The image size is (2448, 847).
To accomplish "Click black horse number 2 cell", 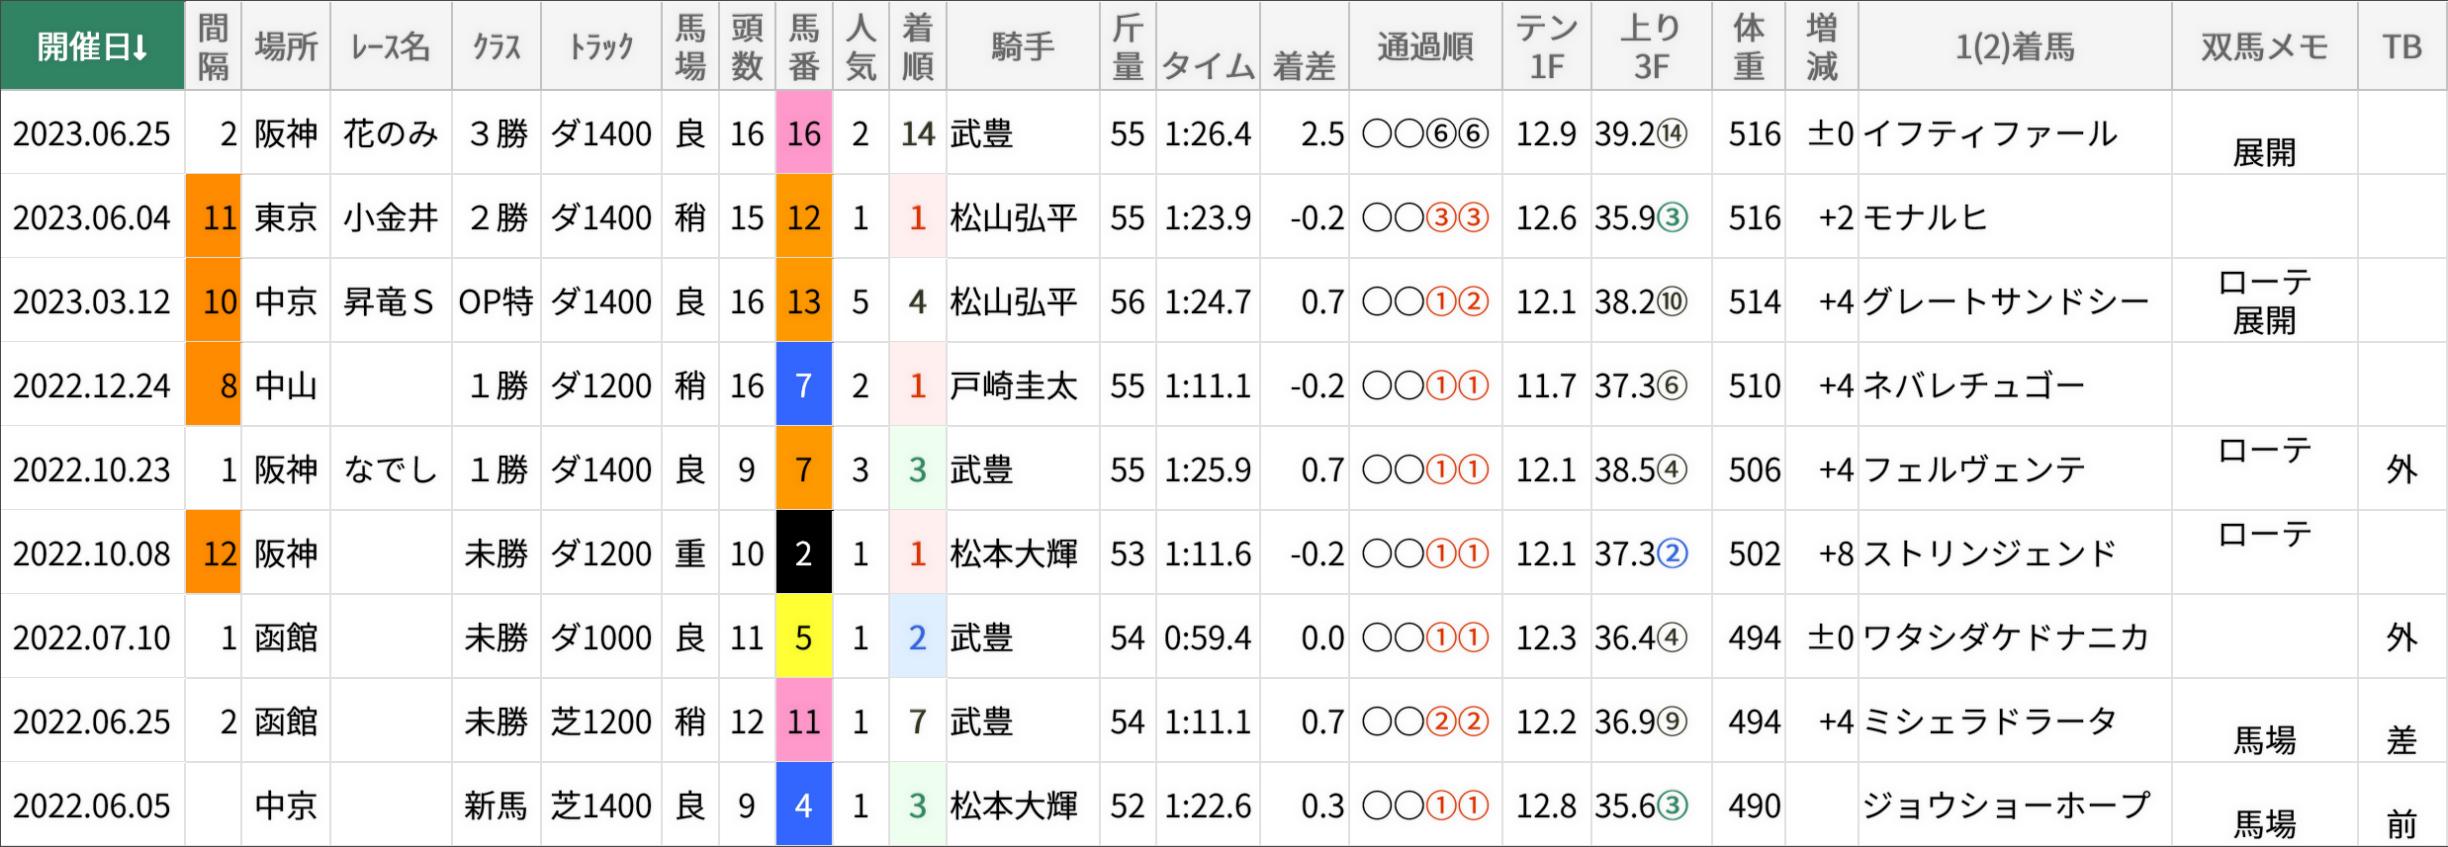I will coord(804,552).
